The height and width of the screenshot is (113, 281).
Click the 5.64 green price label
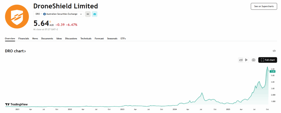pos(273,71)
